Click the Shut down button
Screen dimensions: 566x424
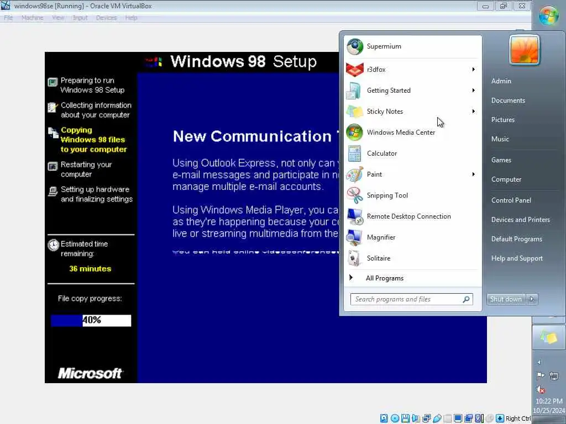point(506,299)
